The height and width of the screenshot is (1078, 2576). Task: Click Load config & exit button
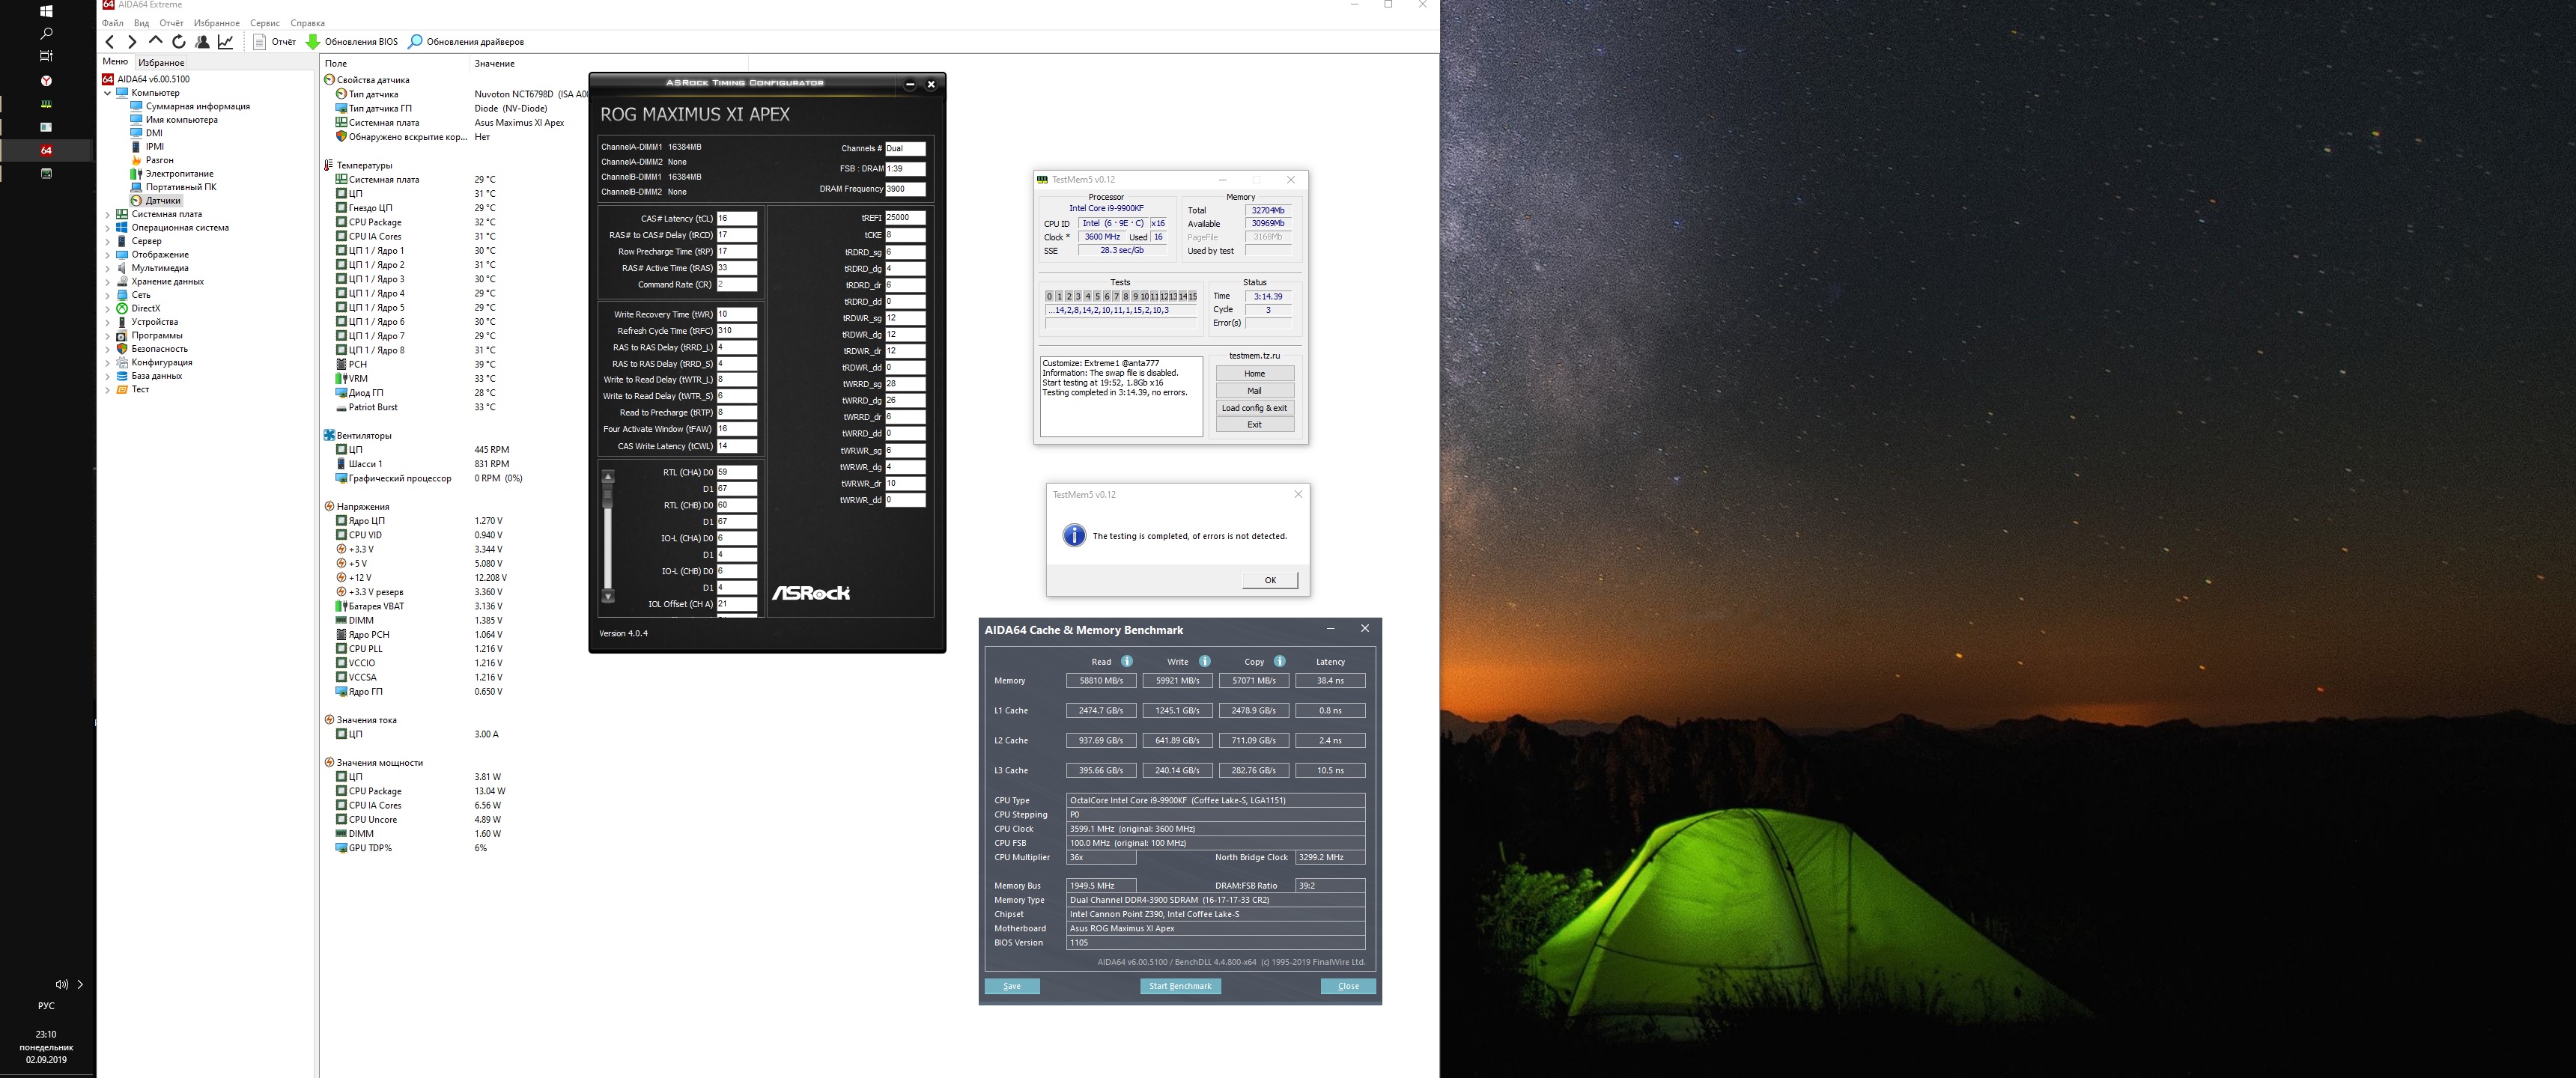pyautogui.click(x=1254, y=408)
